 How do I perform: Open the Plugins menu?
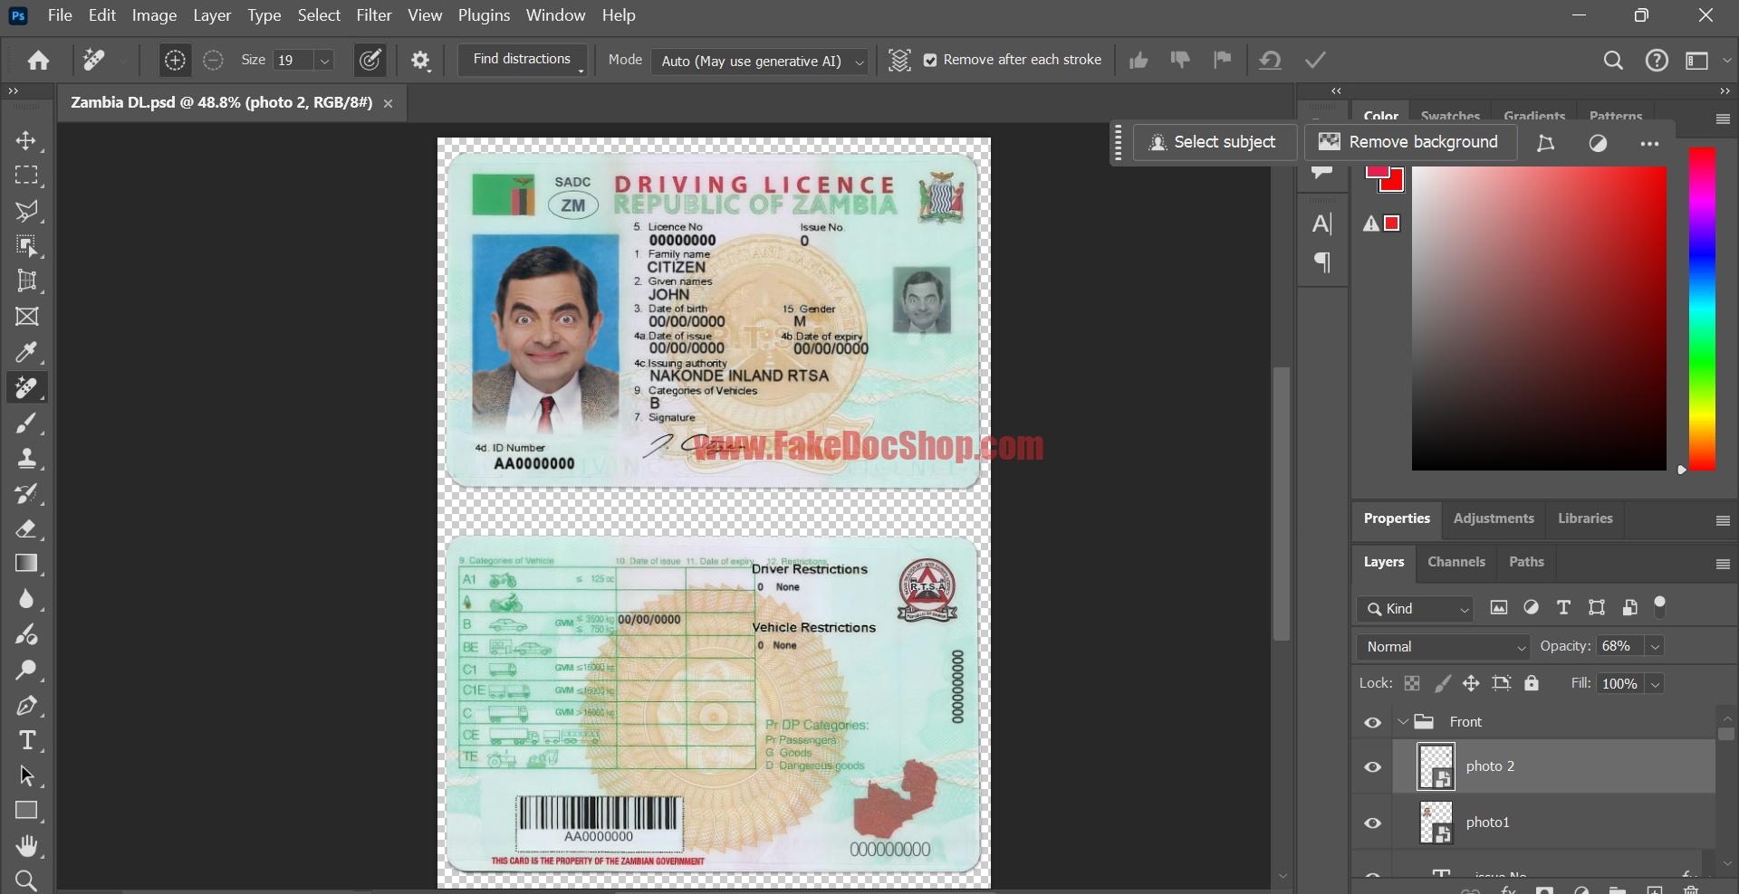[484, 15]
